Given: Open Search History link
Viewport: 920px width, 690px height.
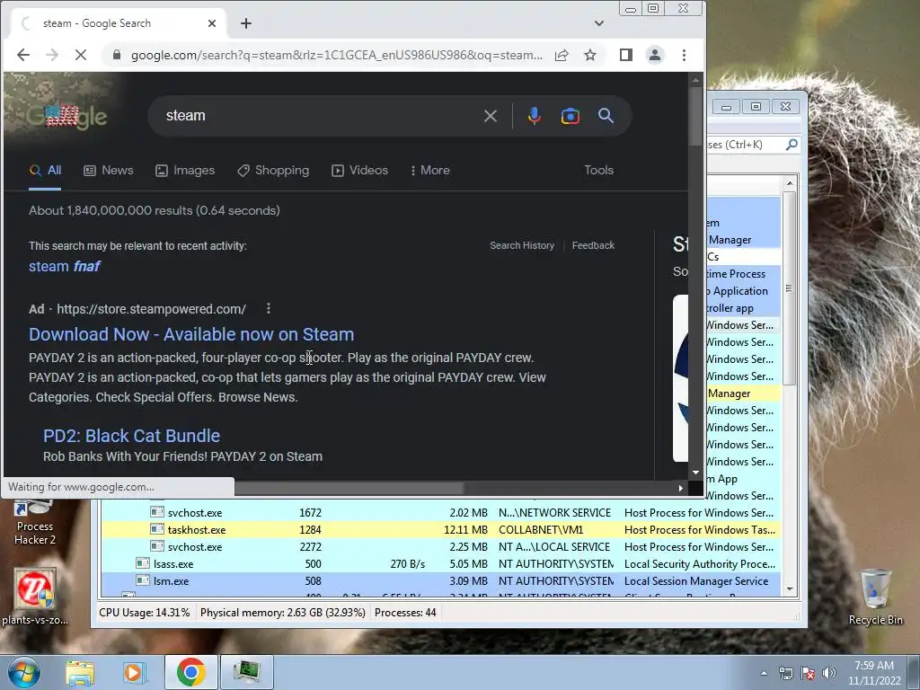Looking at the screenshot, I should (x=522, y=246).
